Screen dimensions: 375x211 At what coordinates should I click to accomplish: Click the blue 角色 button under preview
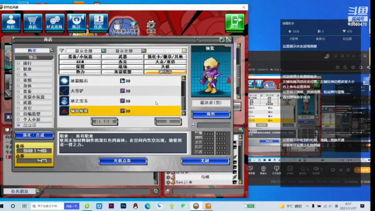tap(211, 114)
